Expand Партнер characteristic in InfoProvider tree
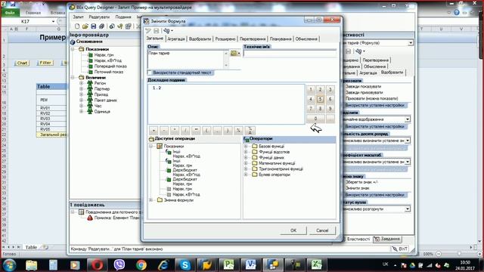Viewport: 484px width, 272px height. click(x=82, y=89)
